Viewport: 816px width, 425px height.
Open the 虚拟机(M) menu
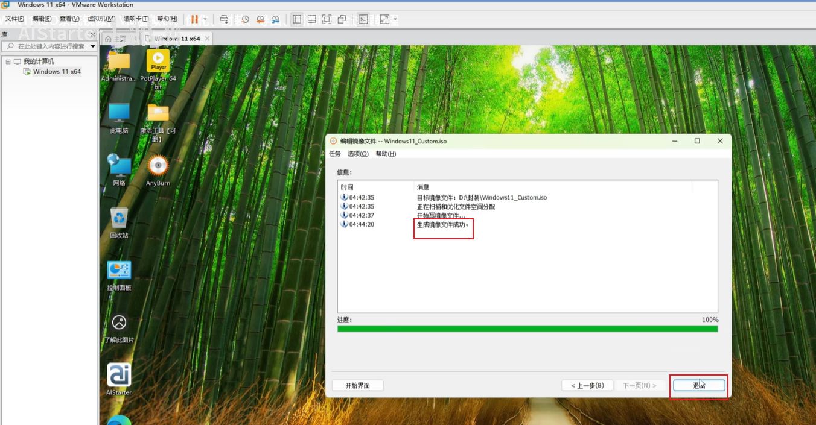(101, 19)
